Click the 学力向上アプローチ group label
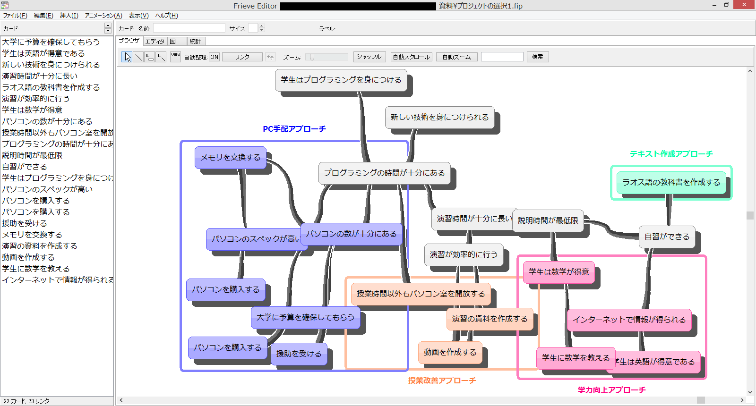The image size is (756, 406). click(x=612, y=390)
